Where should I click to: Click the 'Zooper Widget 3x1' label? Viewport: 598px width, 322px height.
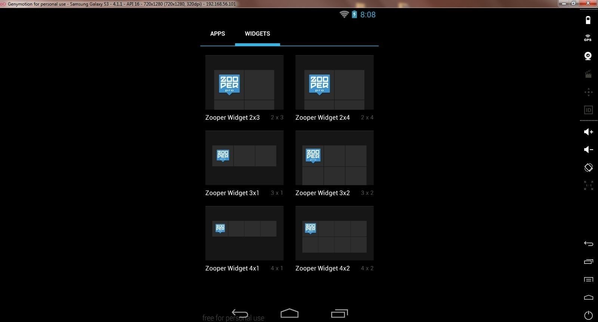point(232,193)
